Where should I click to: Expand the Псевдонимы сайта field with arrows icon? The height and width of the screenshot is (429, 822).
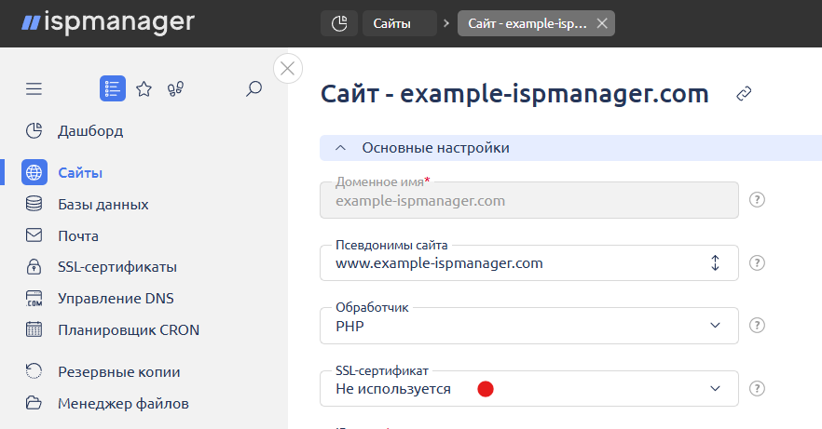point(715,262)
